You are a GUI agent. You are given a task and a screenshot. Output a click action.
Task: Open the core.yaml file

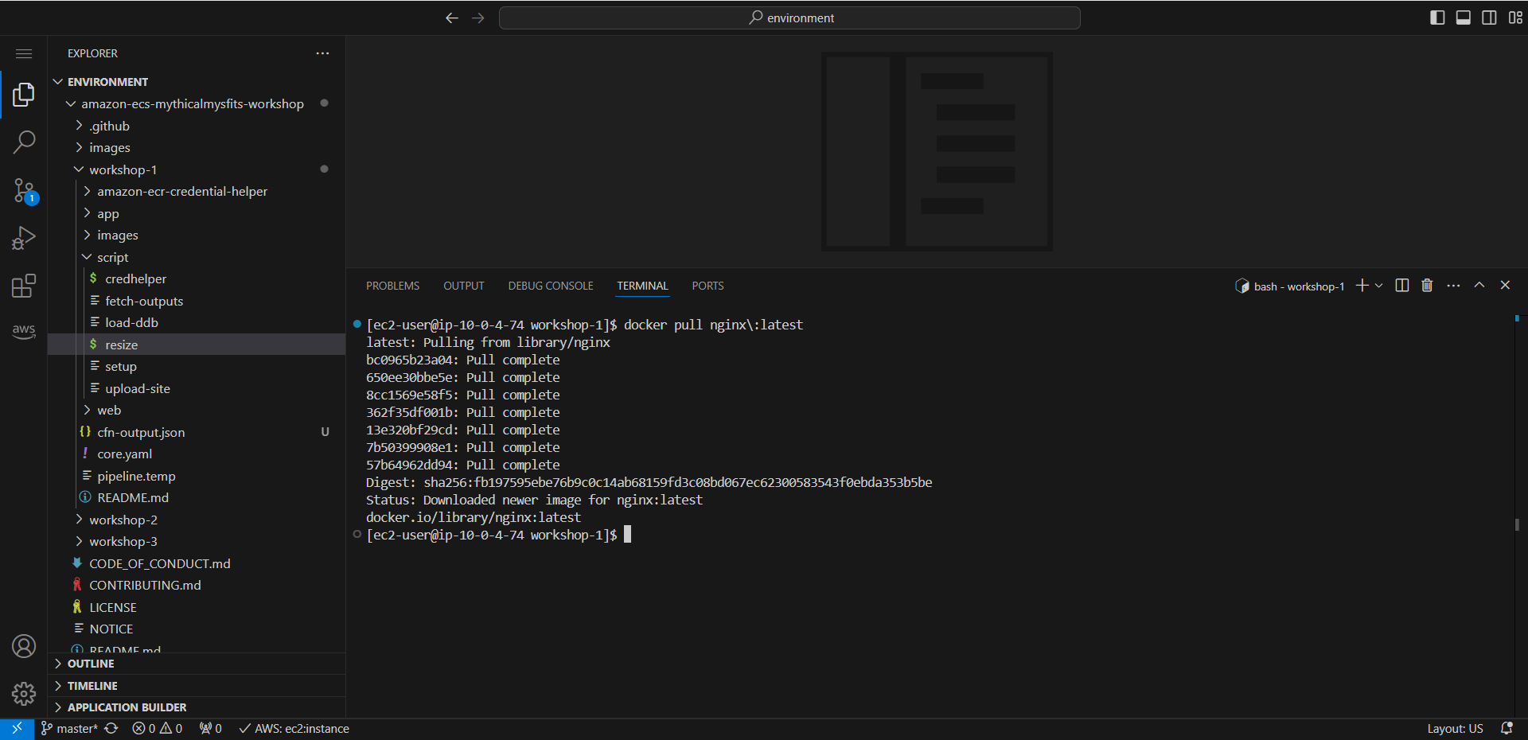tap(197, 454)
